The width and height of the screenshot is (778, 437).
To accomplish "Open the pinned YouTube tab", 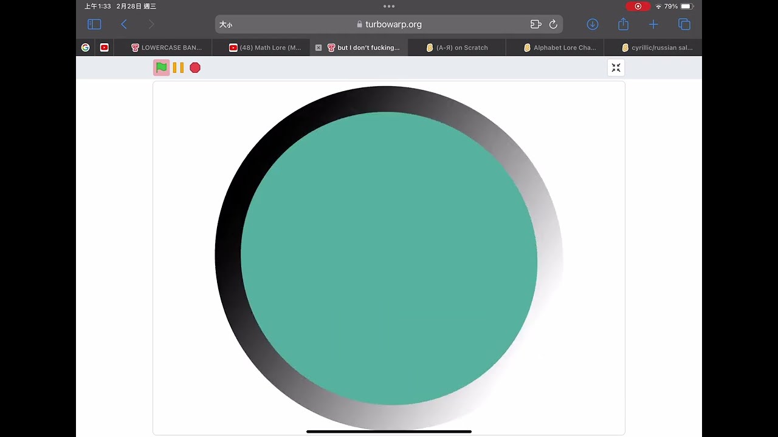I will pos(105,47).
